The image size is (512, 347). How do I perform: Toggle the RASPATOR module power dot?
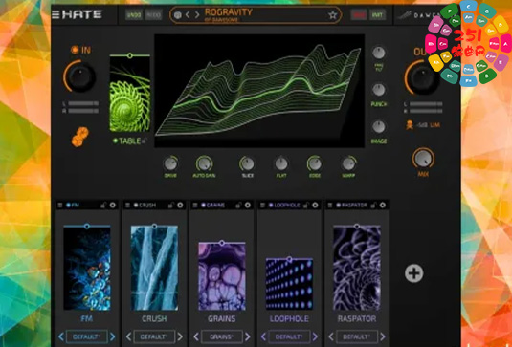coord(338,206)
